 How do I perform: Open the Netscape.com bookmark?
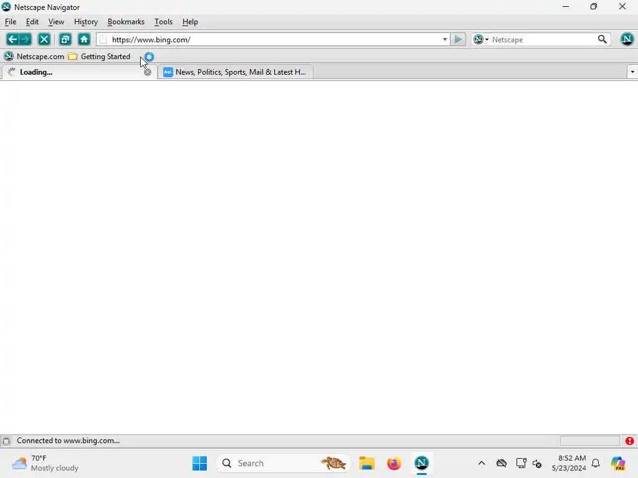point(34,57)
